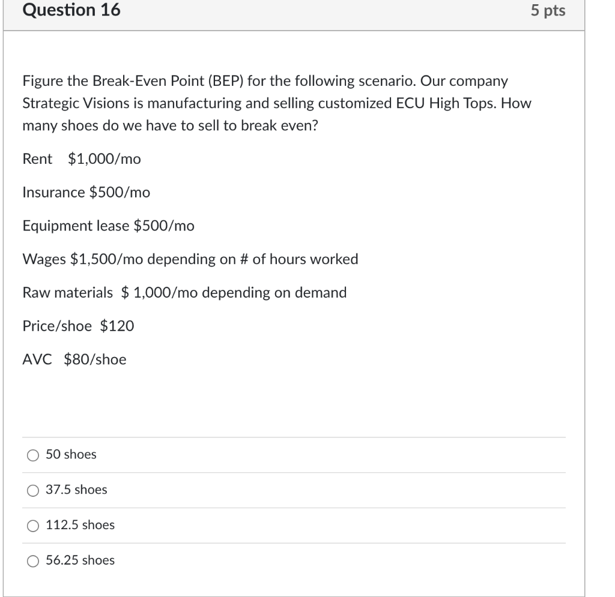Click the Price/shoe $120 line
The width and height of the screenshot is (615, 597).
[x=79, y=326]
